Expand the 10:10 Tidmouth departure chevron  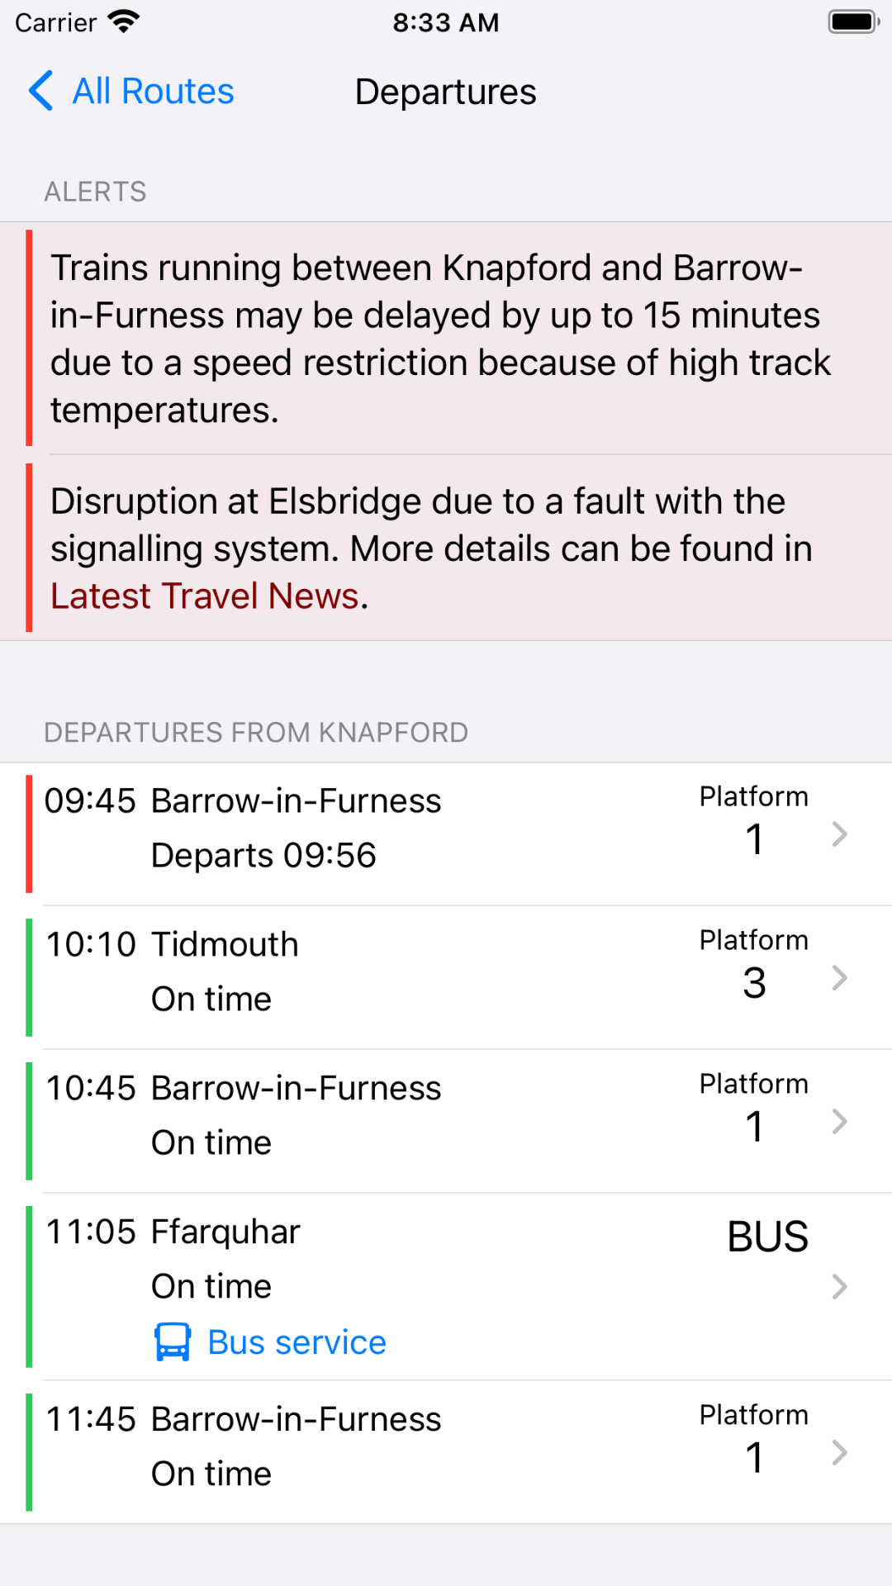tap(839, 978)
